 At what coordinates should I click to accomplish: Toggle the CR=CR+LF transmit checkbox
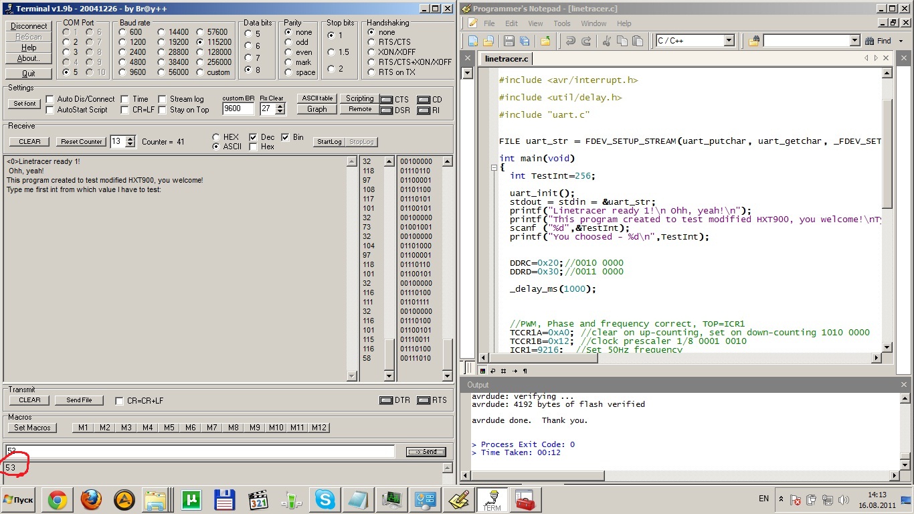pyautogui.click(x=120, y=401)
